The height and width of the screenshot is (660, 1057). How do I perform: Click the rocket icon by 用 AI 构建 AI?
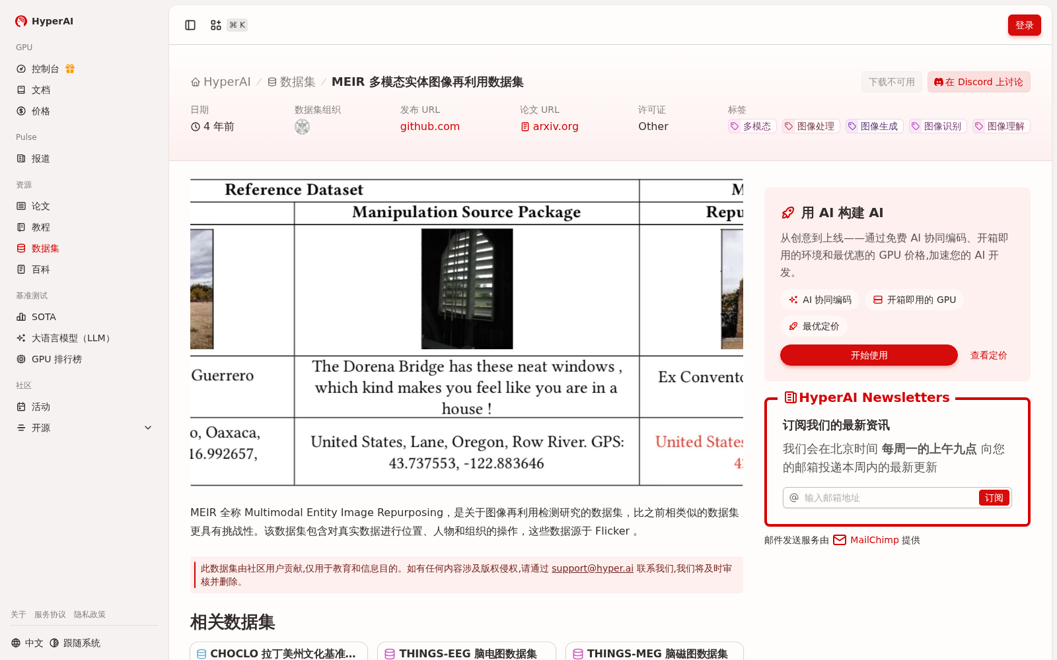pyautogui.click(x=788, y=213)
